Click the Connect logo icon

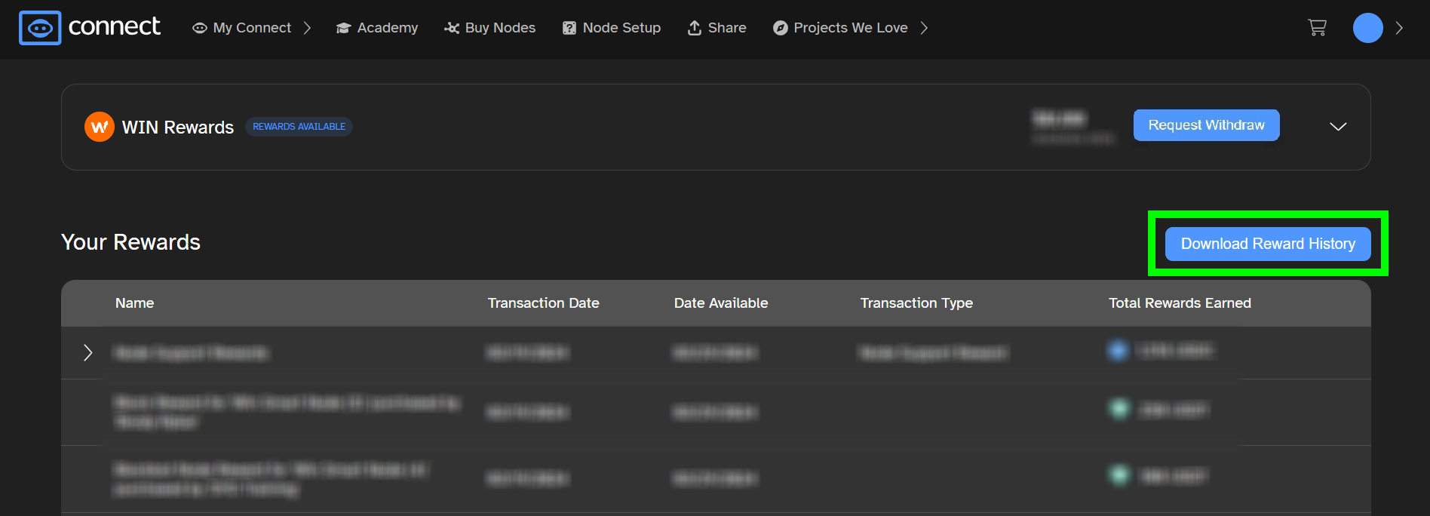click(x=40, y=28)
